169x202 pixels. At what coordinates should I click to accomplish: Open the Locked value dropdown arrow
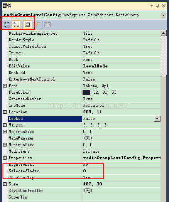pos(157,118)
